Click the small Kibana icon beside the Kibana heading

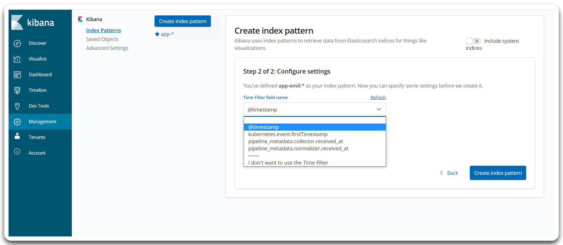80,19
